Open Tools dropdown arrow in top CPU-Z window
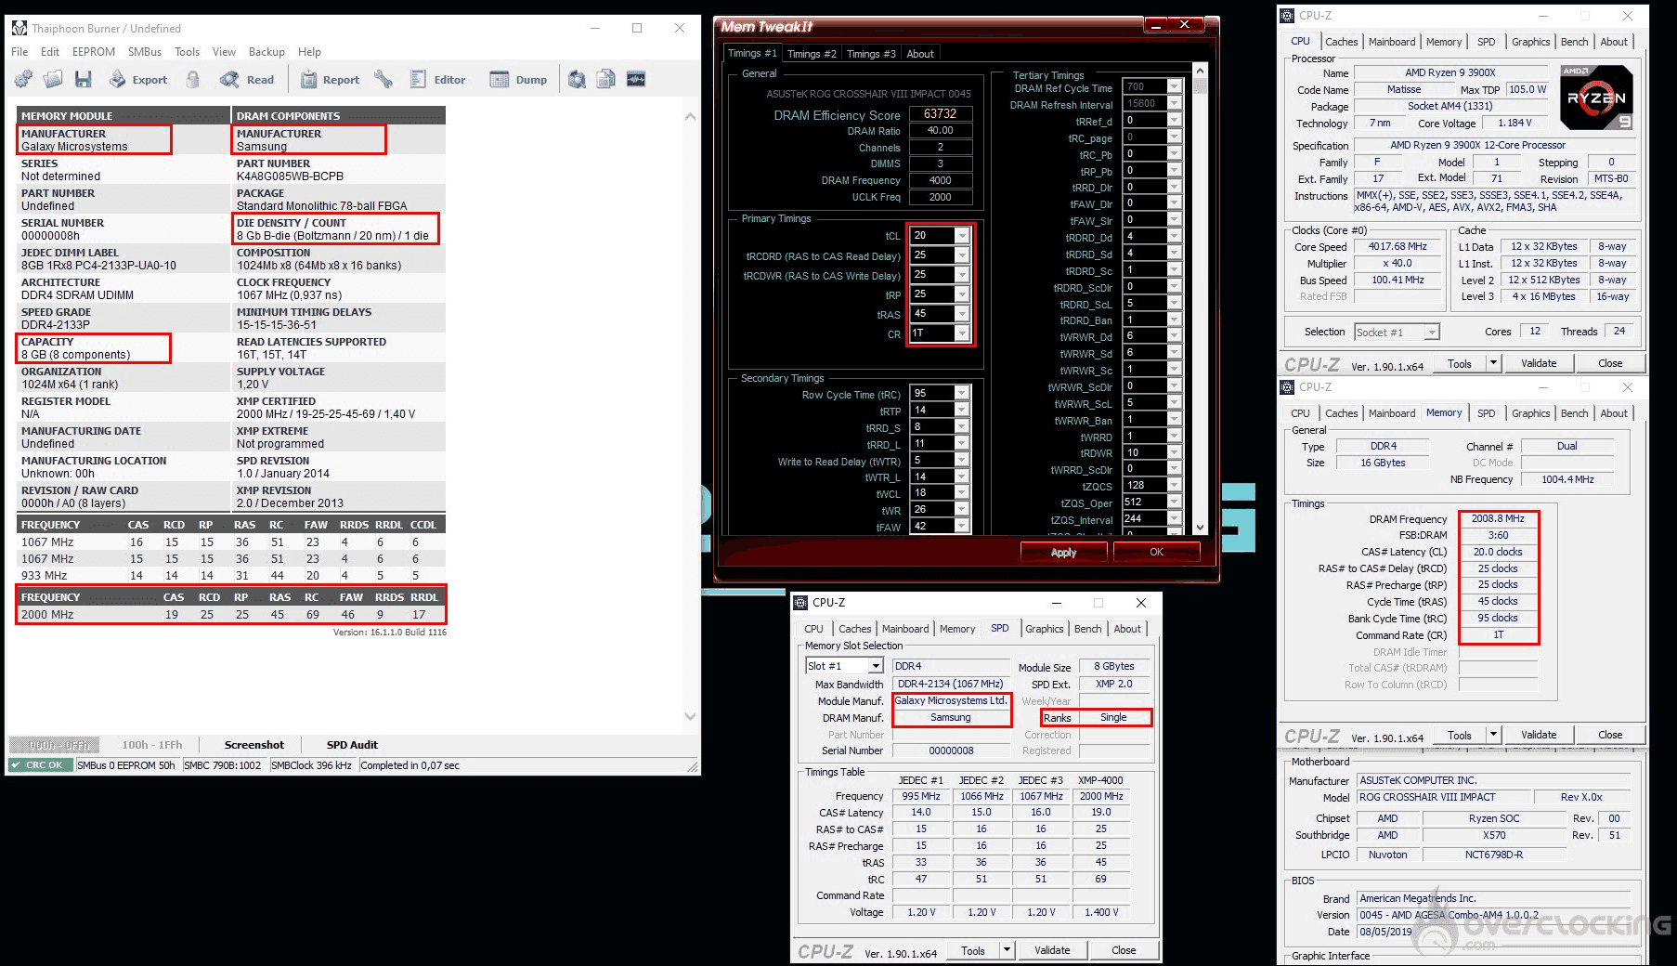Screen dimensions: 1677x966 click(1493, 363)
